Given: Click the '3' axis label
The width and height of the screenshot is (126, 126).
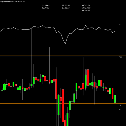Looking at the screenshot, I should (120, 105).
